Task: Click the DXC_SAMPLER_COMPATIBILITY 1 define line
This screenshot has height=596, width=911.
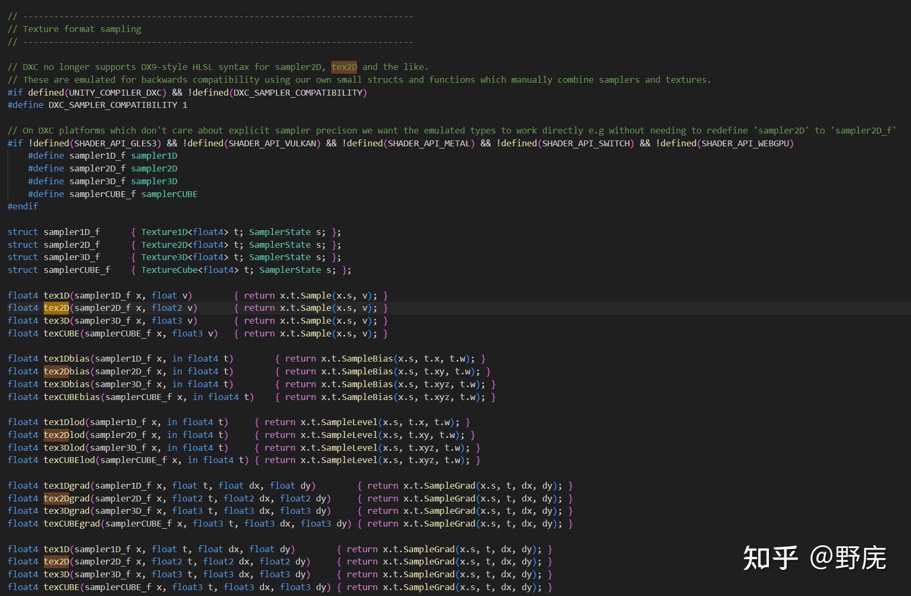Action: click(x=98, y=105)
